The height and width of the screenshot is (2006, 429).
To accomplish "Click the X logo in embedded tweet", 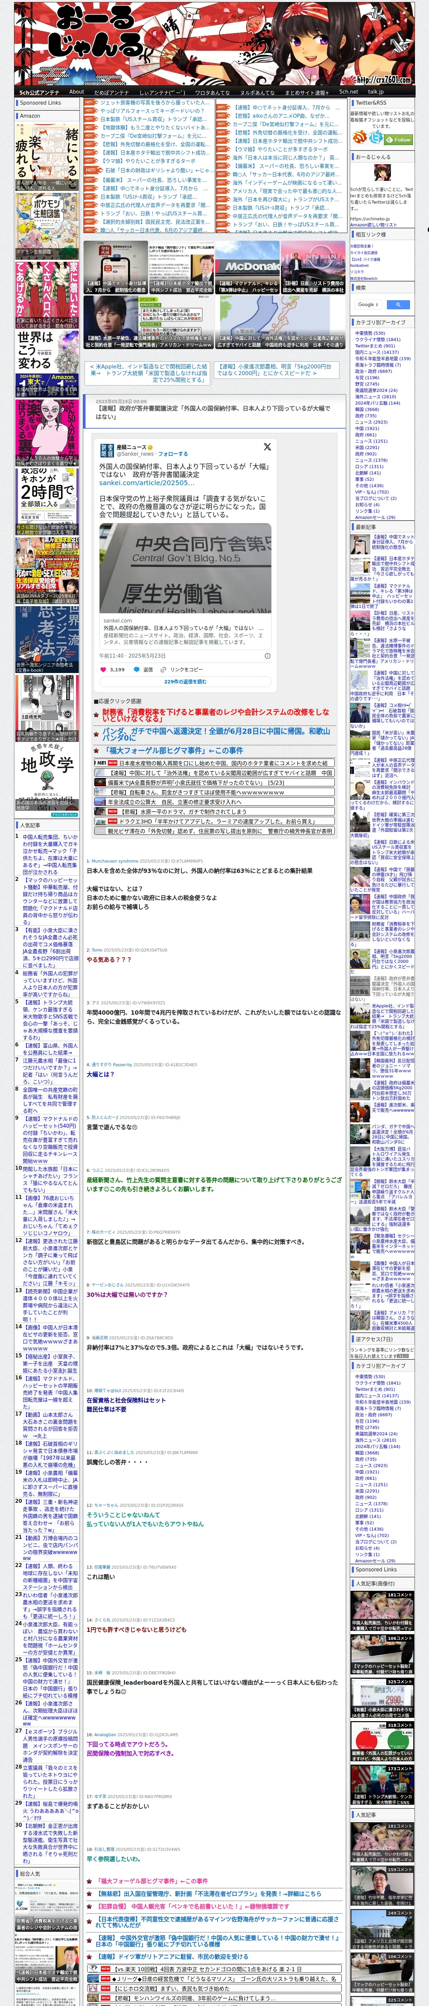I will 267,447.
